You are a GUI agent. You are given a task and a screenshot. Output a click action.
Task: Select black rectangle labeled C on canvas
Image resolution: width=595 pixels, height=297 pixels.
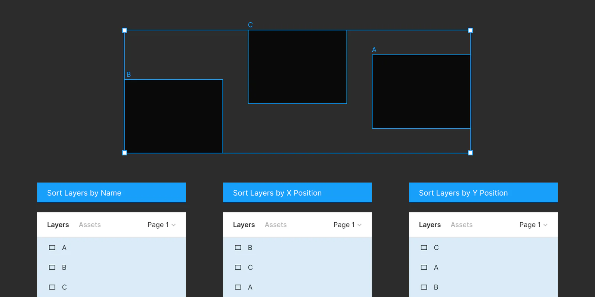point(297,67)
